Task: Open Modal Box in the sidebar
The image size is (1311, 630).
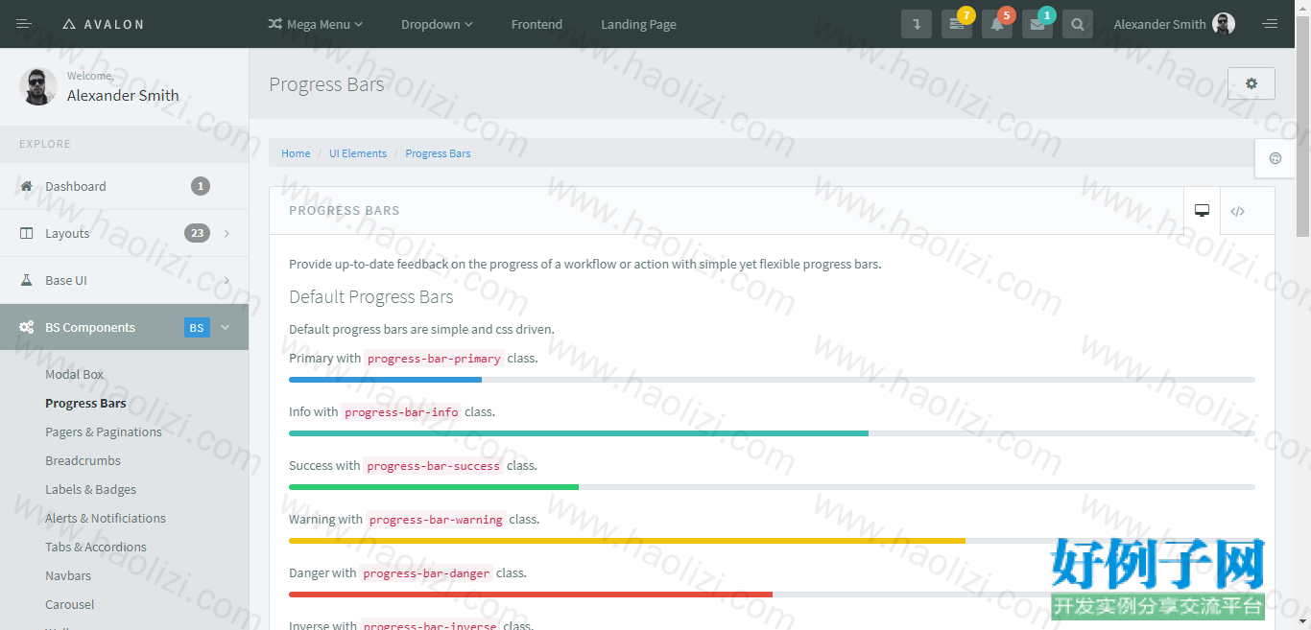Action: coord(74,374)
